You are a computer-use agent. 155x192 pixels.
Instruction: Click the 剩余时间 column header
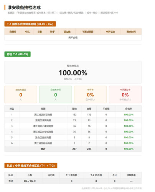point(131,31)
